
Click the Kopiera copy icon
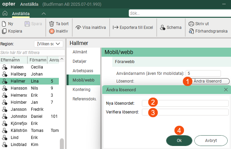point(4,31)
